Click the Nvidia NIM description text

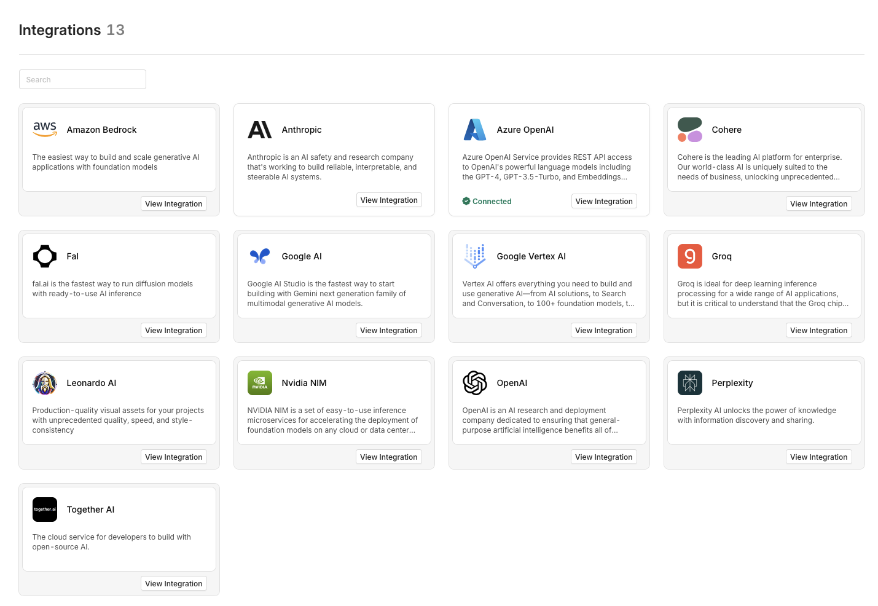[x=332, y=420]
